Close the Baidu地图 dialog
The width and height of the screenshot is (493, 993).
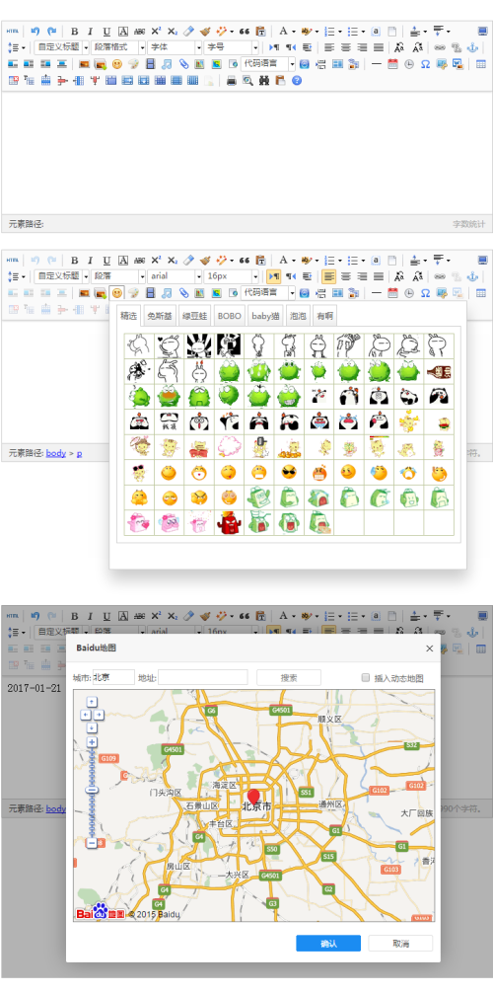coord(430,649)
